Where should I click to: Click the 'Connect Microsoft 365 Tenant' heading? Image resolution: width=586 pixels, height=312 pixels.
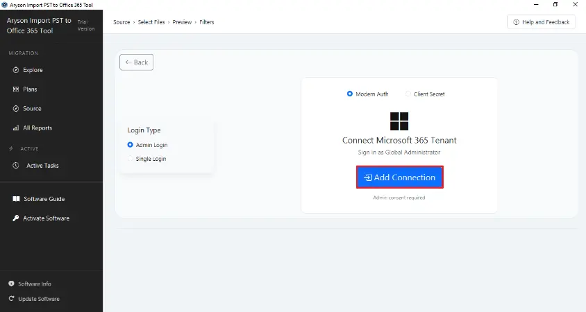pos(399,140)
